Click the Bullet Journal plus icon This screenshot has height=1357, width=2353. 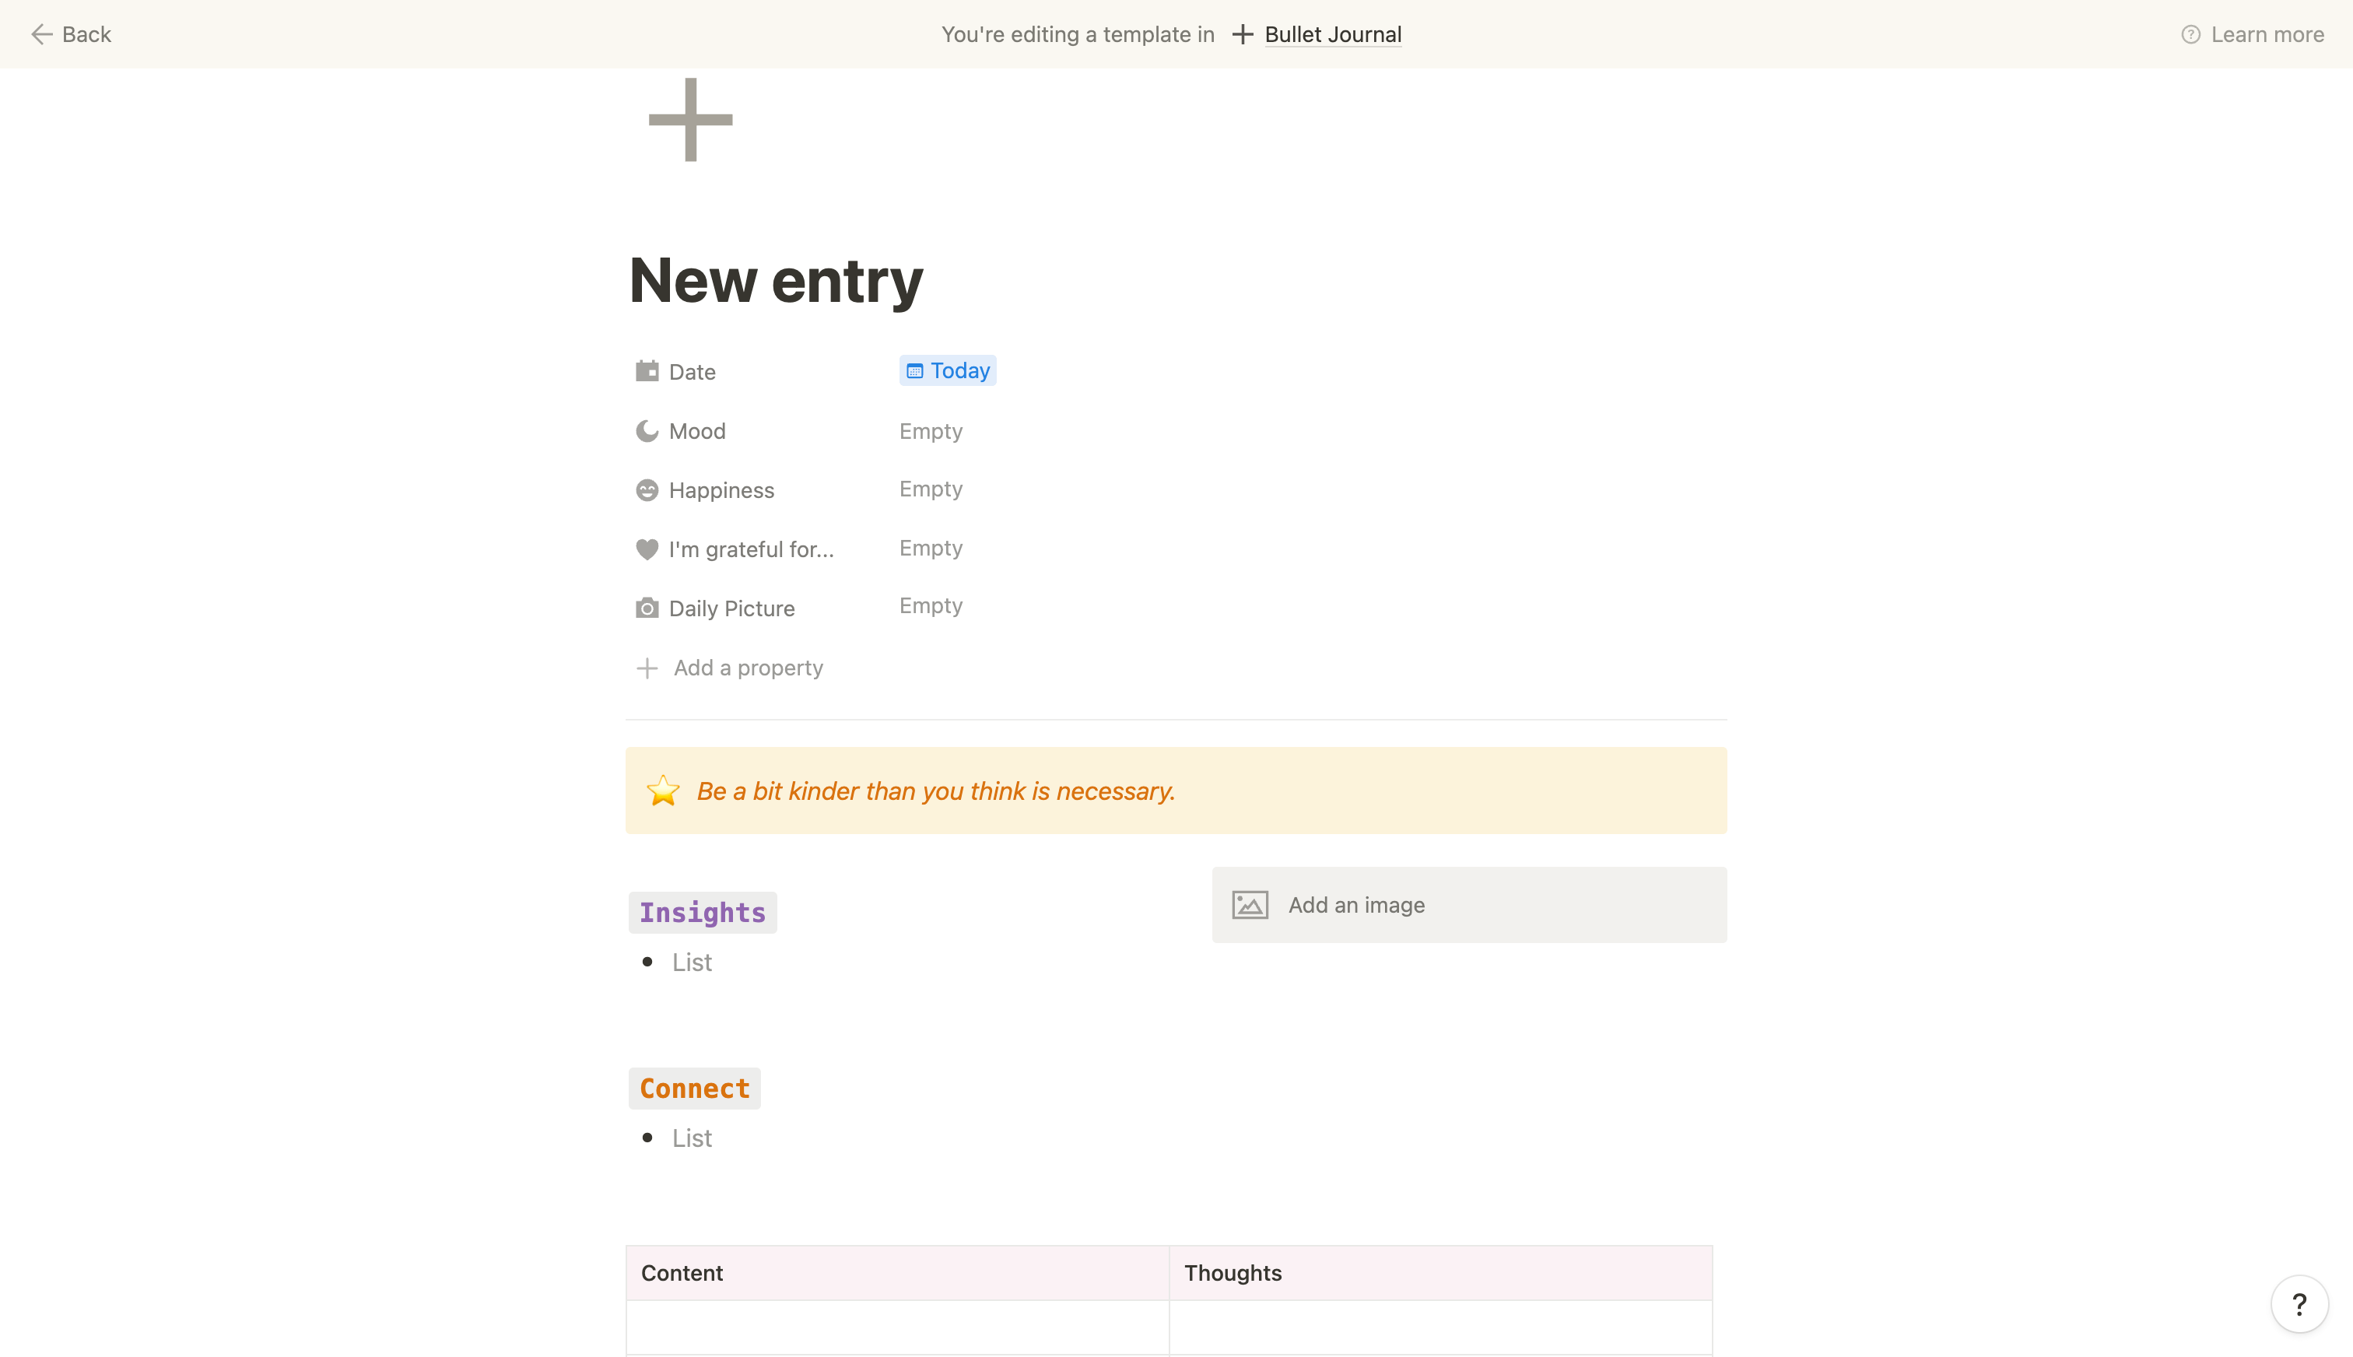(1241, 33)
